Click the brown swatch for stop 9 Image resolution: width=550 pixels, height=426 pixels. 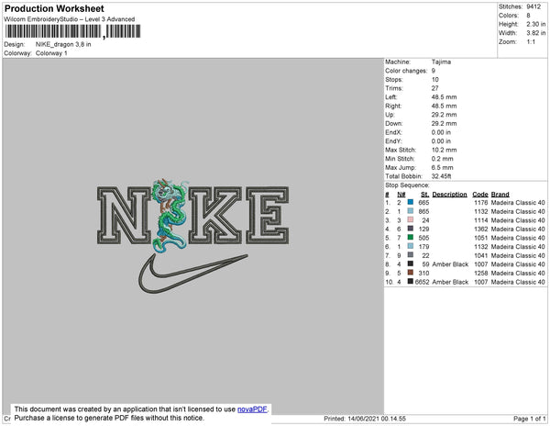(x=411, y=273)
